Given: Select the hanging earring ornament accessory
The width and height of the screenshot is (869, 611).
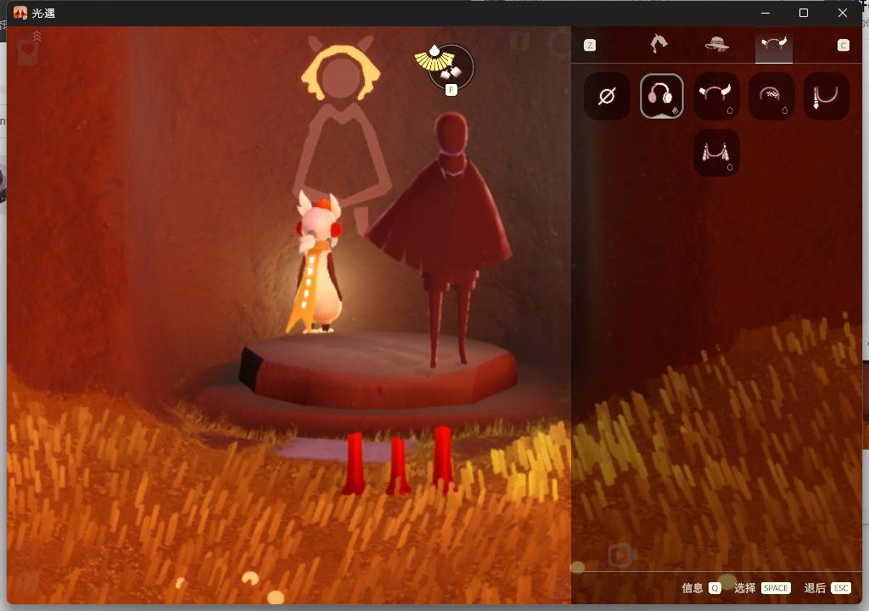Looking at the screenshot, I should [827, 97].
